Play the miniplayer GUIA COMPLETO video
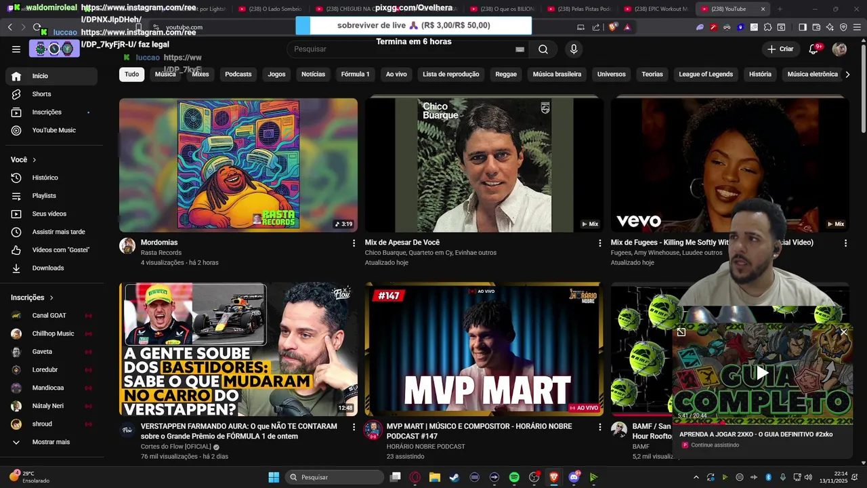 [762, 373]
